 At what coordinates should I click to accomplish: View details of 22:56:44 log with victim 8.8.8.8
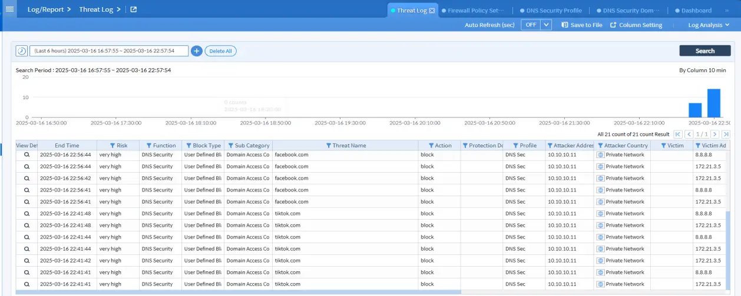coord(27,155)
